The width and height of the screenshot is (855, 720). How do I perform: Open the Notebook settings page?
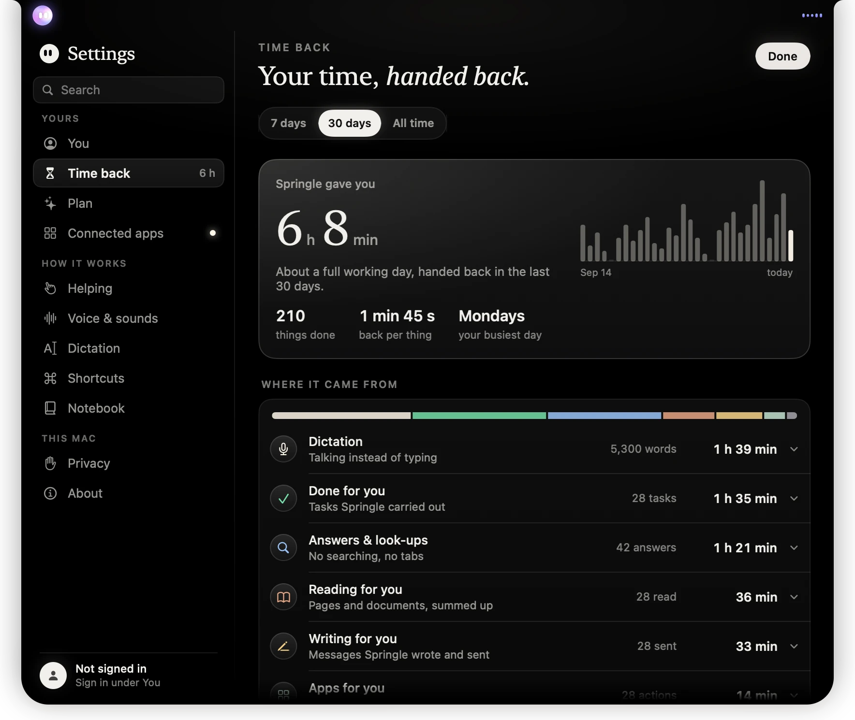(x=129, y=408)
